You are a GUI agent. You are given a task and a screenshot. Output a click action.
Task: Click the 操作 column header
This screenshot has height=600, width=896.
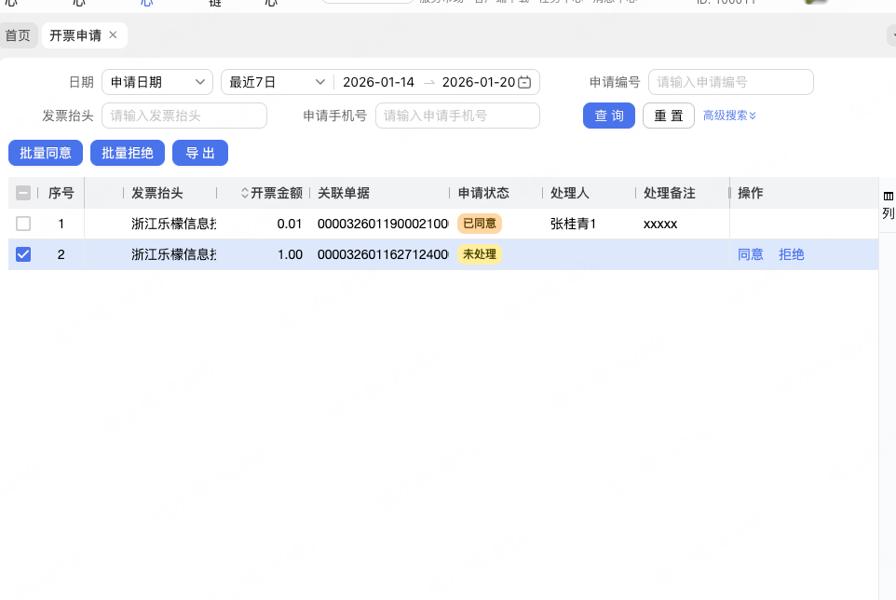(751, 193)
